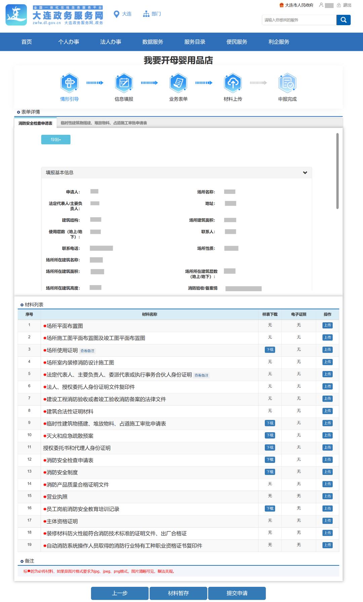Upload file for 灭火和应急疏散预案
The image size is (363, 602).
(x=327, y=435)
